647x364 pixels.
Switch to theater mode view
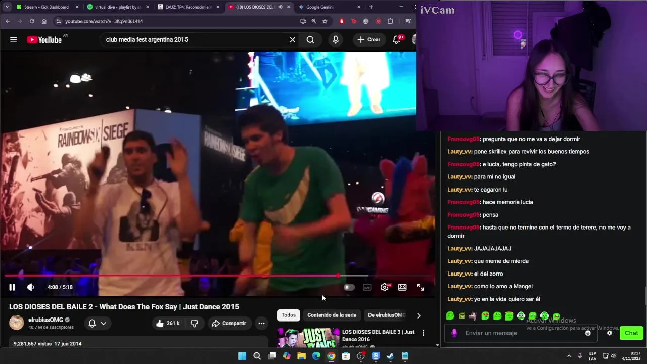click(402, 287)
